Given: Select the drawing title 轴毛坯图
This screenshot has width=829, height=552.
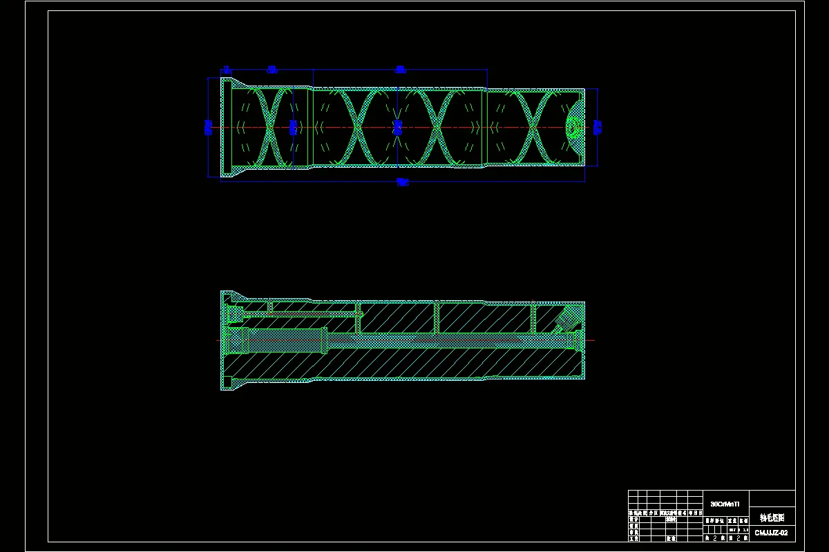Looking at the screenshot, I should coord(772,517).
